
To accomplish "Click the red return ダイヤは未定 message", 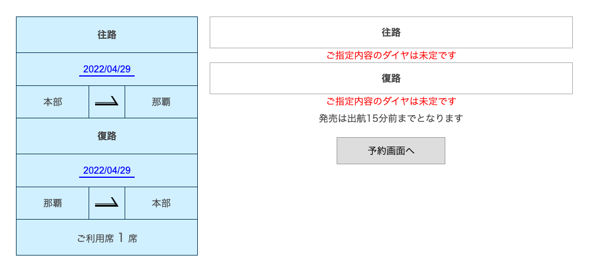I will tap(391, 101).
